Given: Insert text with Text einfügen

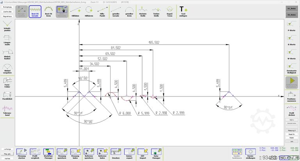Looking at the screenshot, I should pyautogui.click(x=183, y=11).
